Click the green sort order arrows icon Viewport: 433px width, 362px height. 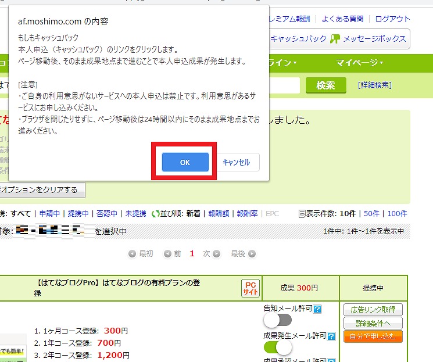click(x=155, y=214)
